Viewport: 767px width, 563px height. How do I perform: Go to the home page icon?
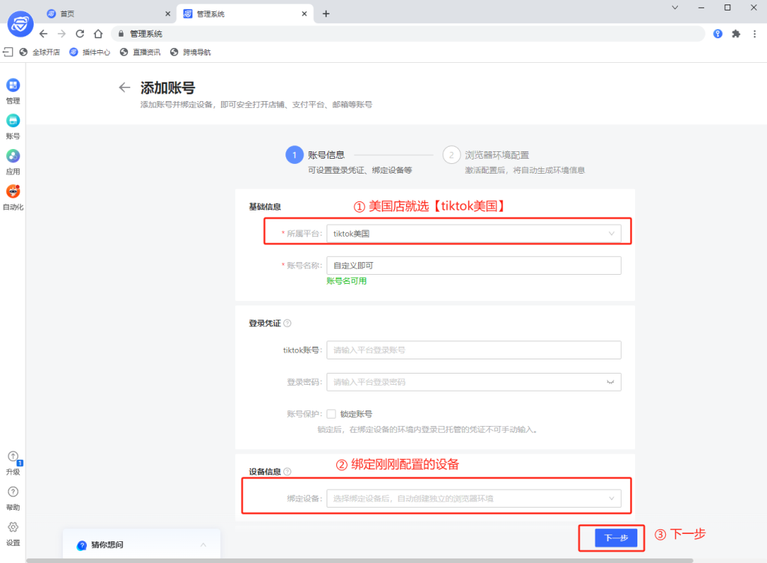[x=98, y=34]
